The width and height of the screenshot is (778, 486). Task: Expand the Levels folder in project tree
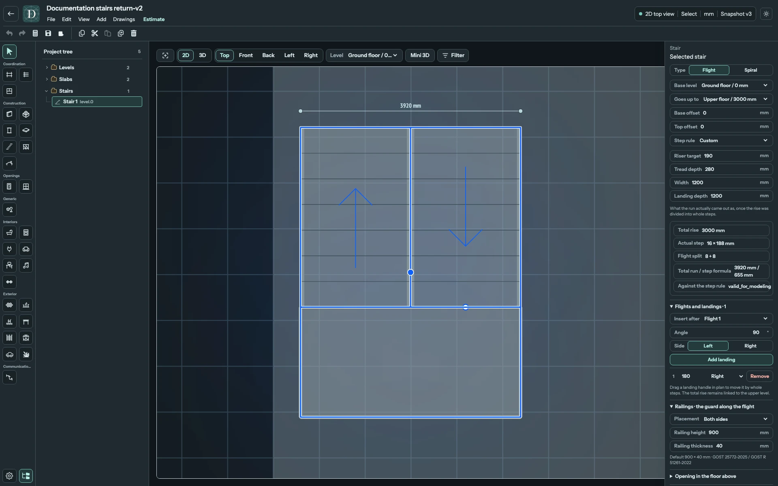47,68
